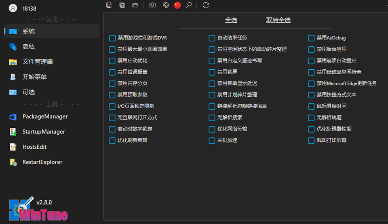Image resolution: width=388 pixels, height=224 pixels.
Task: Toggle 禁用锁屏 checkbox
Action: coord(212,72)
